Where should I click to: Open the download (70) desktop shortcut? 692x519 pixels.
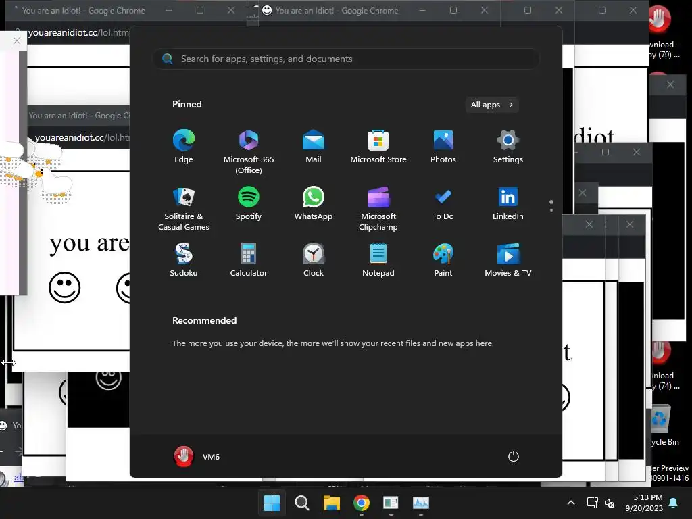[664, 33]
